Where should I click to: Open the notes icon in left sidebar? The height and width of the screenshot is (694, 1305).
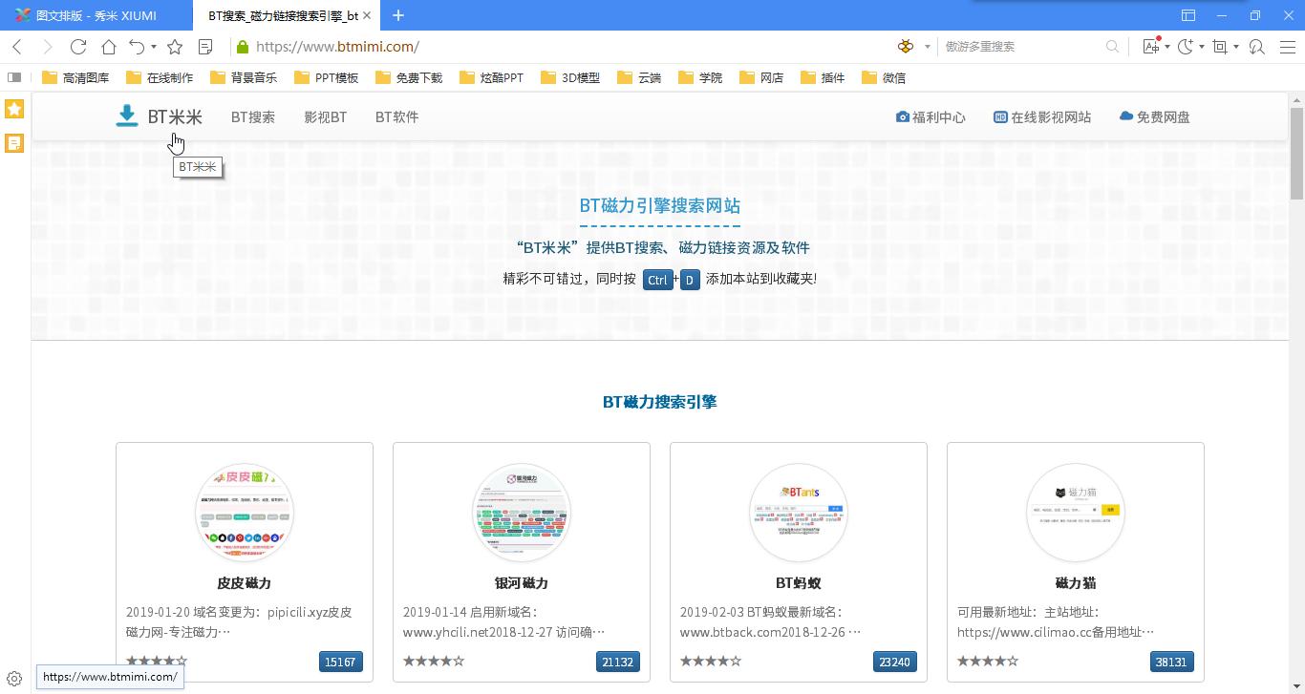[x=14, y=143]
